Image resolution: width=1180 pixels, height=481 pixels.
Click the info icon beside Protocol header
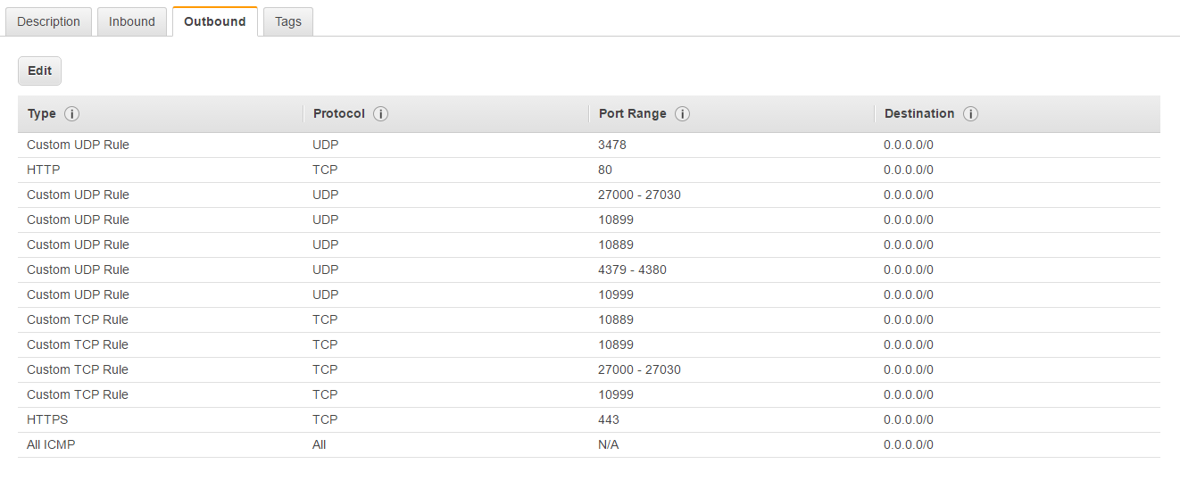point(380,114)
